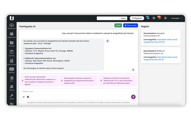The width and height of the screenshot is (191, 120).
Task: Open Anagrafiche in the sidebar
Action: 12,35
